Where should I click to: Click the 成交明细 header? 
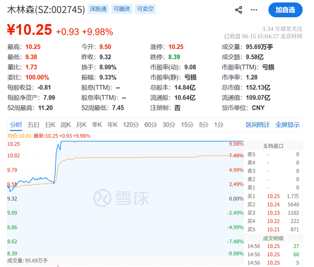(273, 238)
